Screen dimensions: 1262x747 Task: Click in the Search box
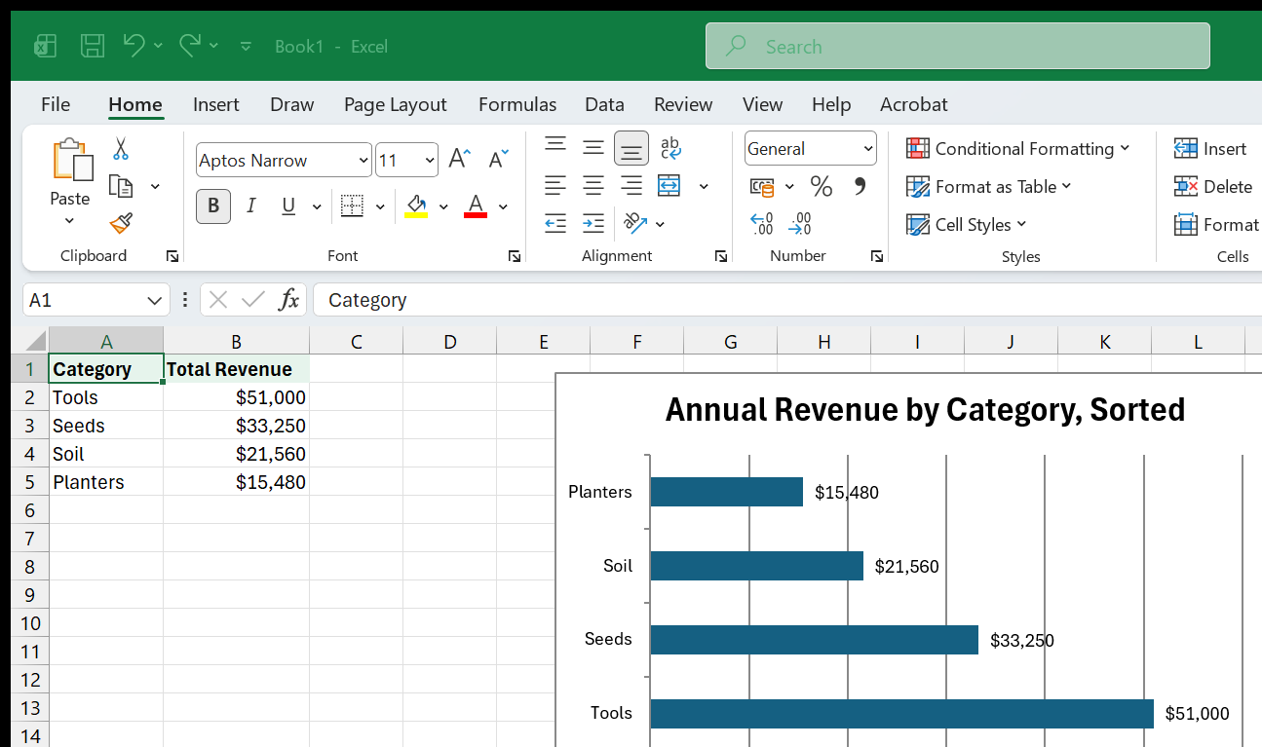[x=958, y=46]
